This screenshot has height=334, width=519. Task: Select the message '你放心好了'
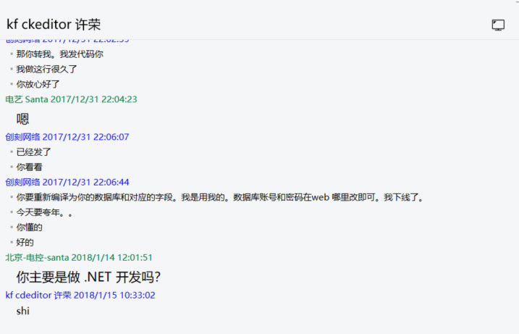(38, 84)
